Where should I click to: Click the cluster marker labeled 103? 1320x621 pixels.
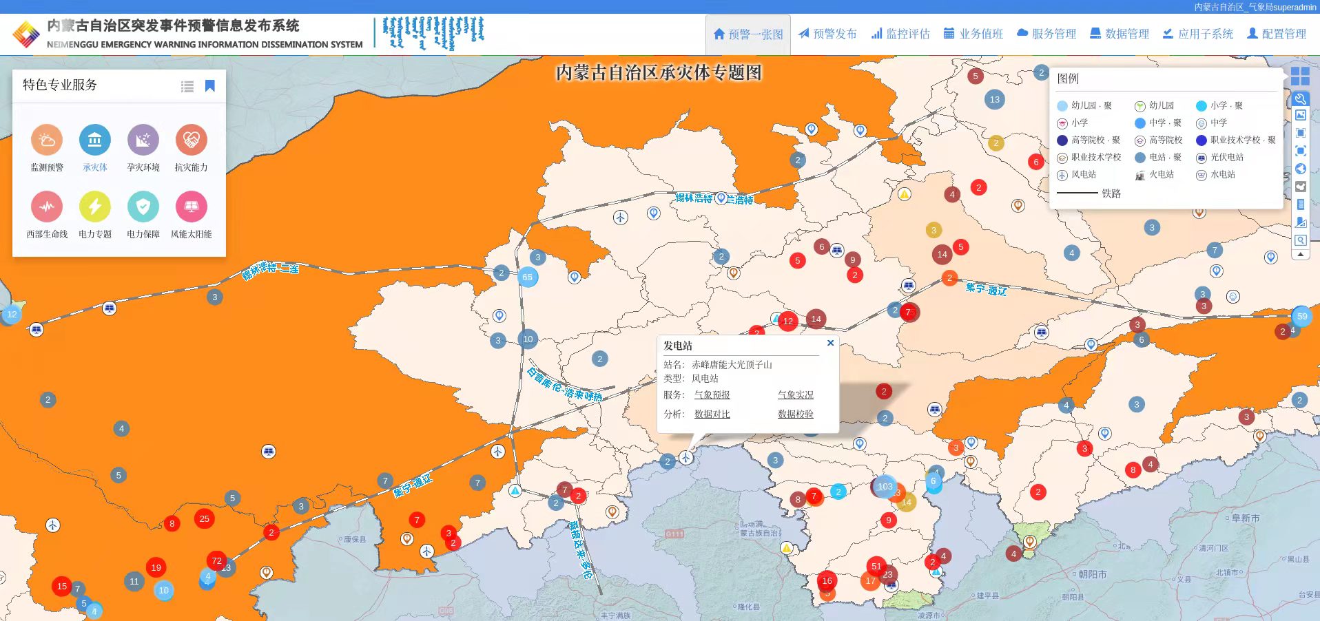pos(885,486)
